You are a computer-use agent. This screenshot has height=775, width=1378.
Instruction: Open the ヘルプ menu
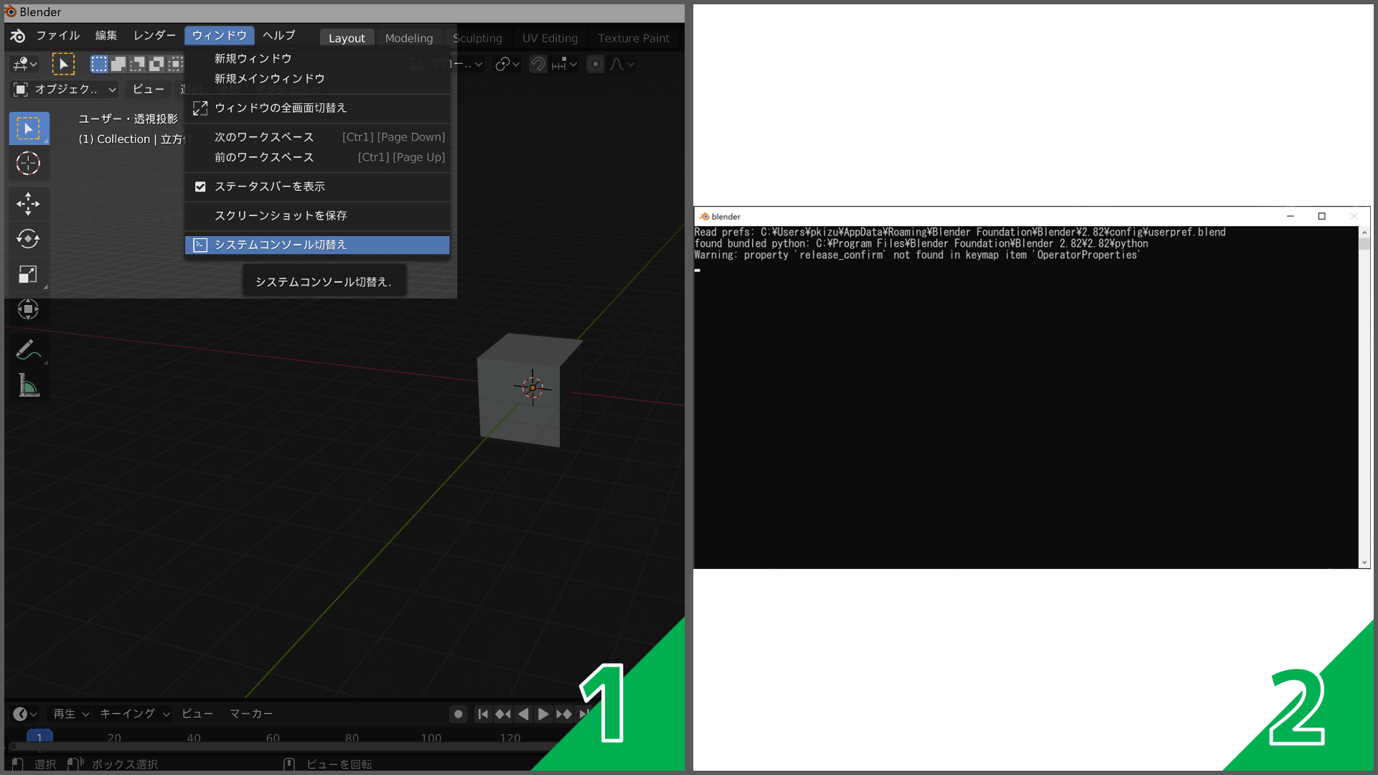279,35
